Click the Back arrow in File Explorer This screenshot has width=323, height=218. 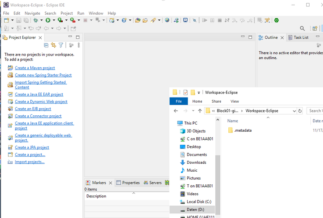point(176,111)
